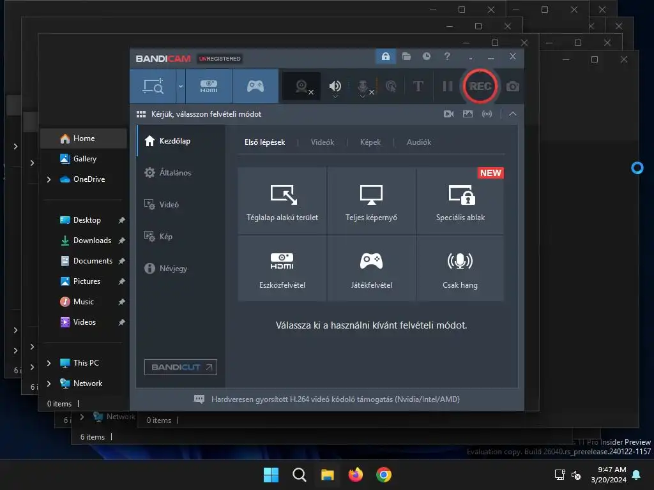Expand OneDrive in File Explorer sidebar
Image resolution: width=654 pixels, height=490 pixels.
pos(49,179)
